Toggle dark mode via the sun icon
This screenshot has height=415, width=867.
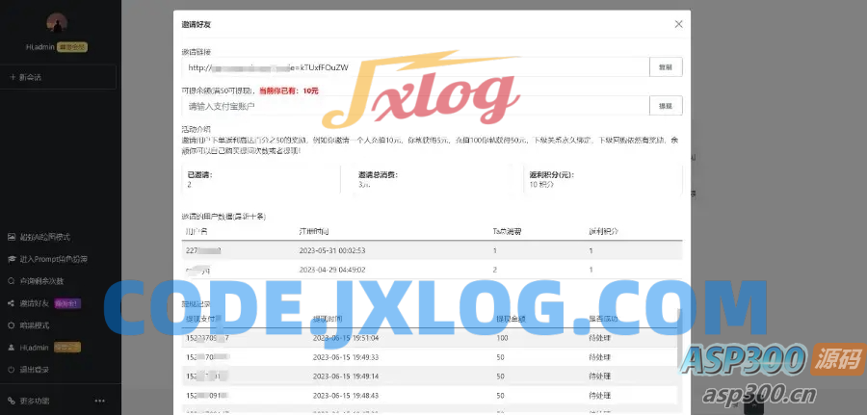click(12, 325)
